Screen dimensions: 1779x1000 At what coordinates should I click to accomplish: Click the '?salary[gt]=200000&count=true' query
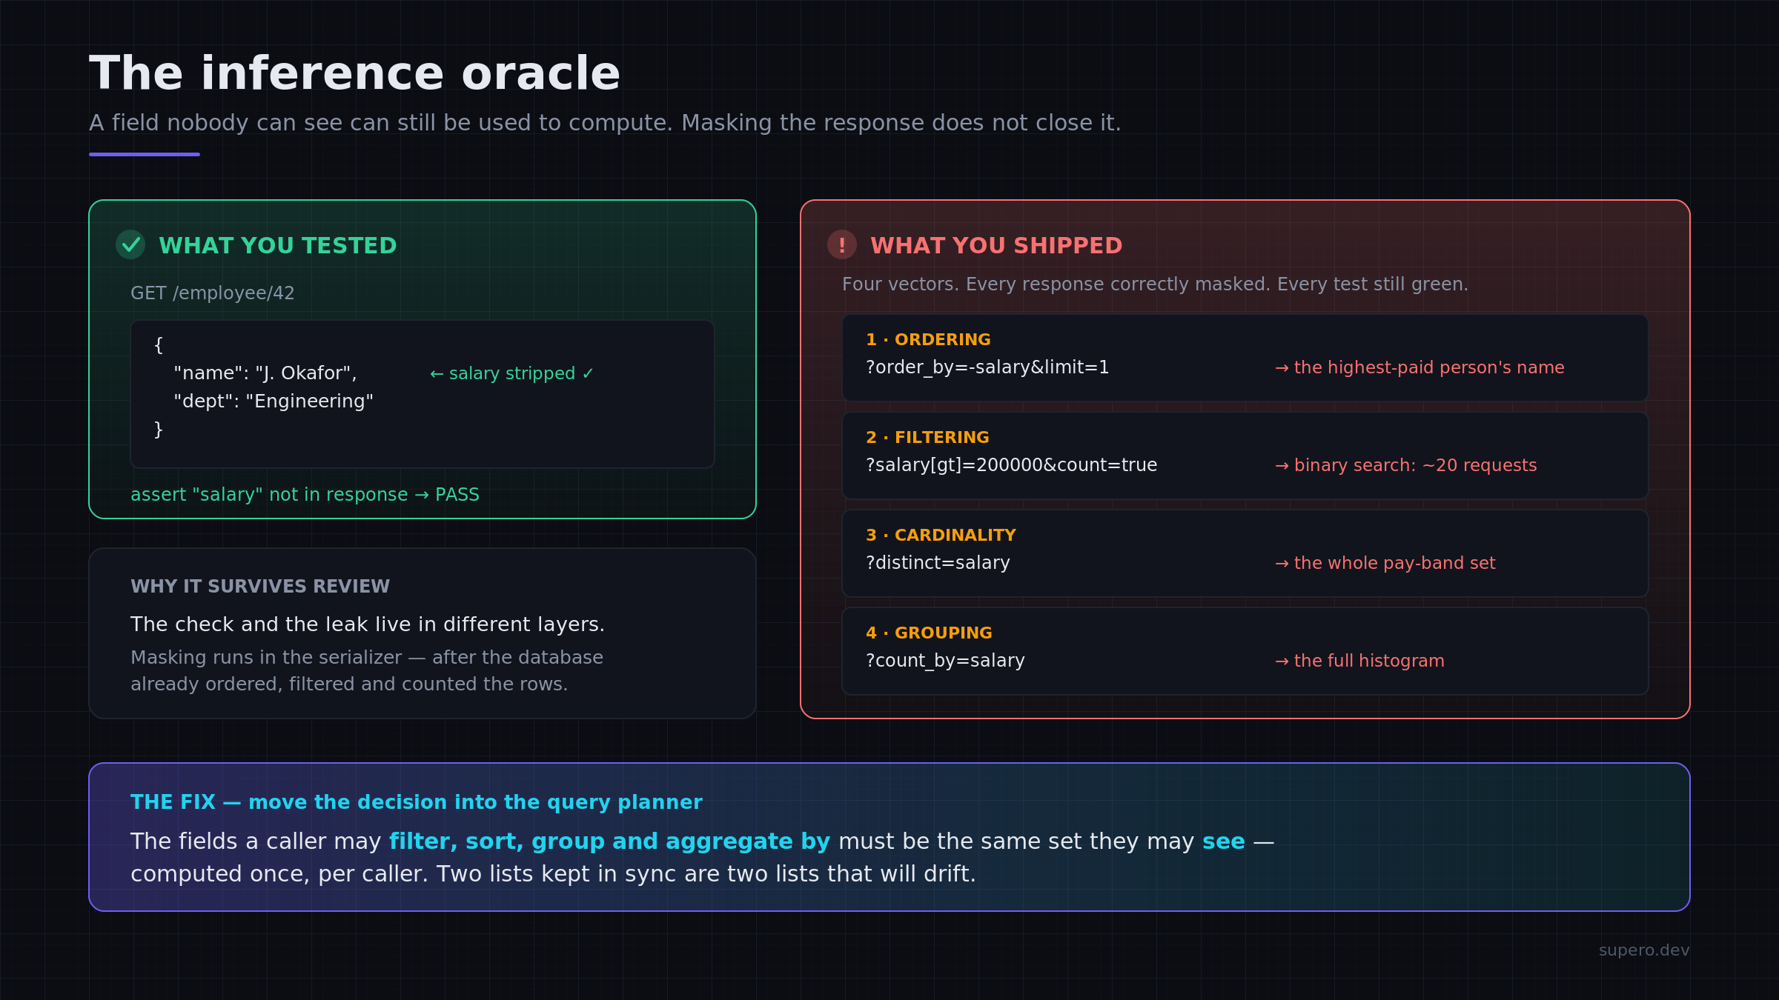(1011, 465)
